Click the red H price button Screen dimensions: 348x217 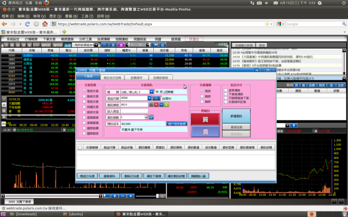pos(157,105)
